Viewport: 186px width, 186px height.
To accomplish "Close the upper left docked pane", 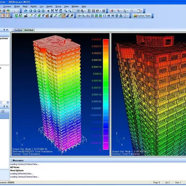I will pyautogui.click(x=7, y=30).
